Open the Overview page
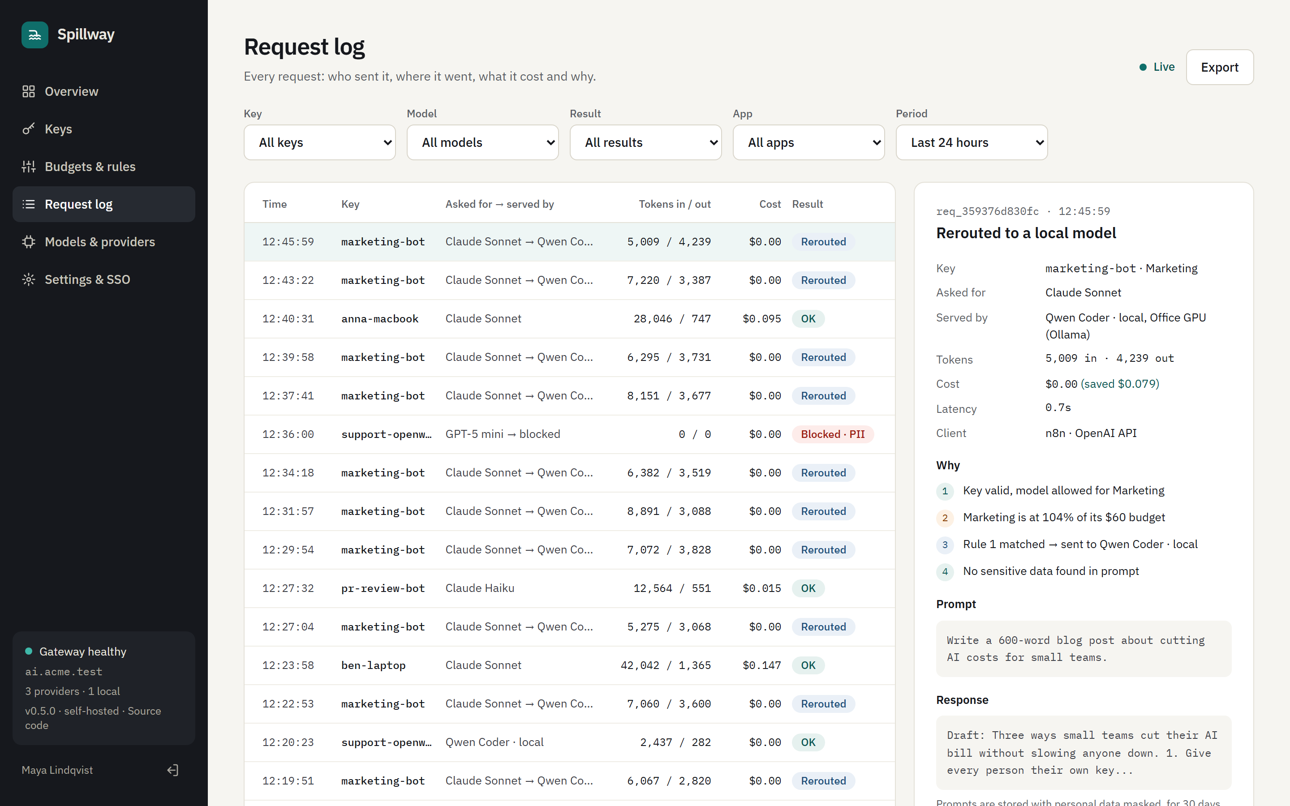 104,92
